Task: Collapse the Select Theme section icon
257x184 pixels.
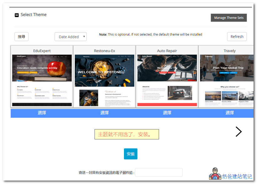Action: [x=17, y=15]
